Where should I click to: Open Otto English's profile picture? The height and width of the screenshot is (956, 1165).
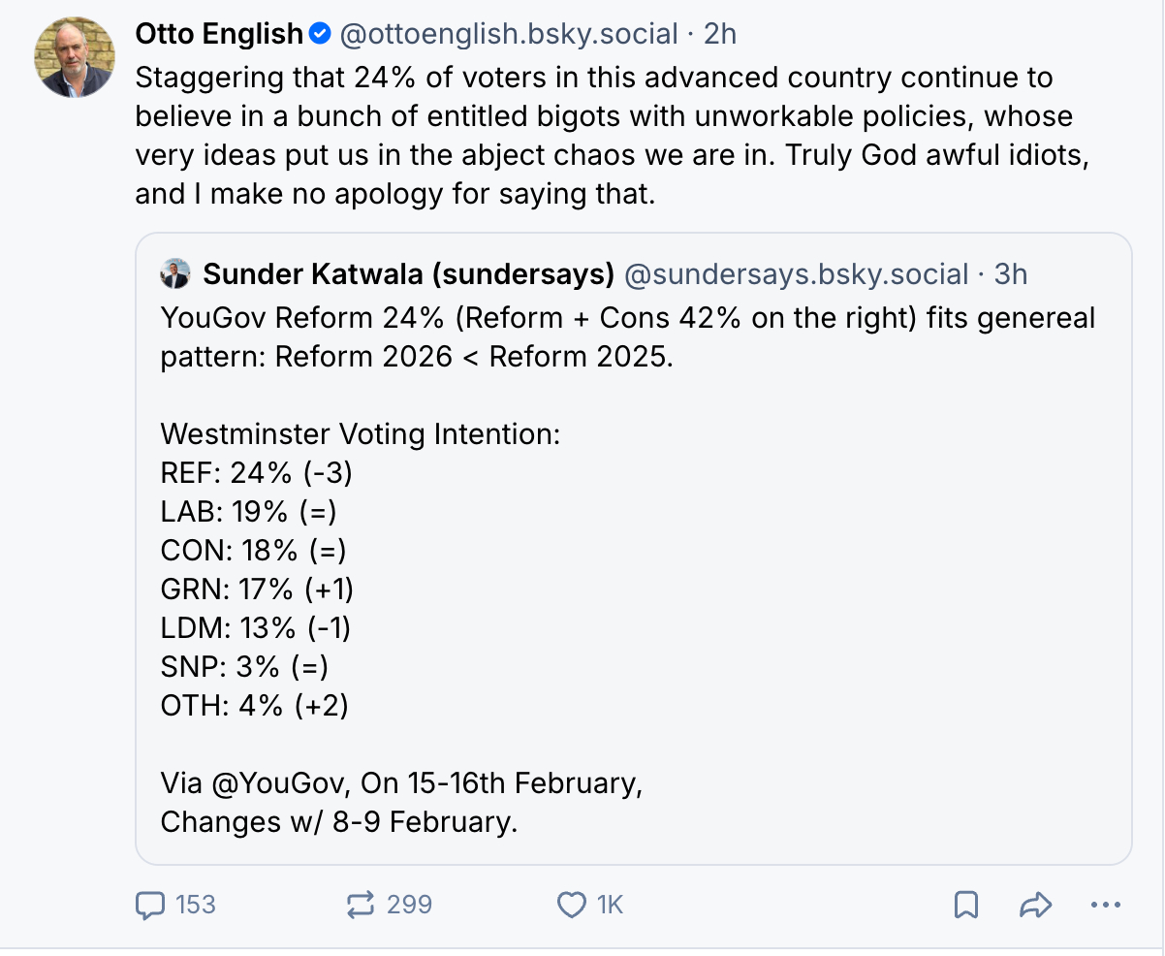[x=75, y=57]
